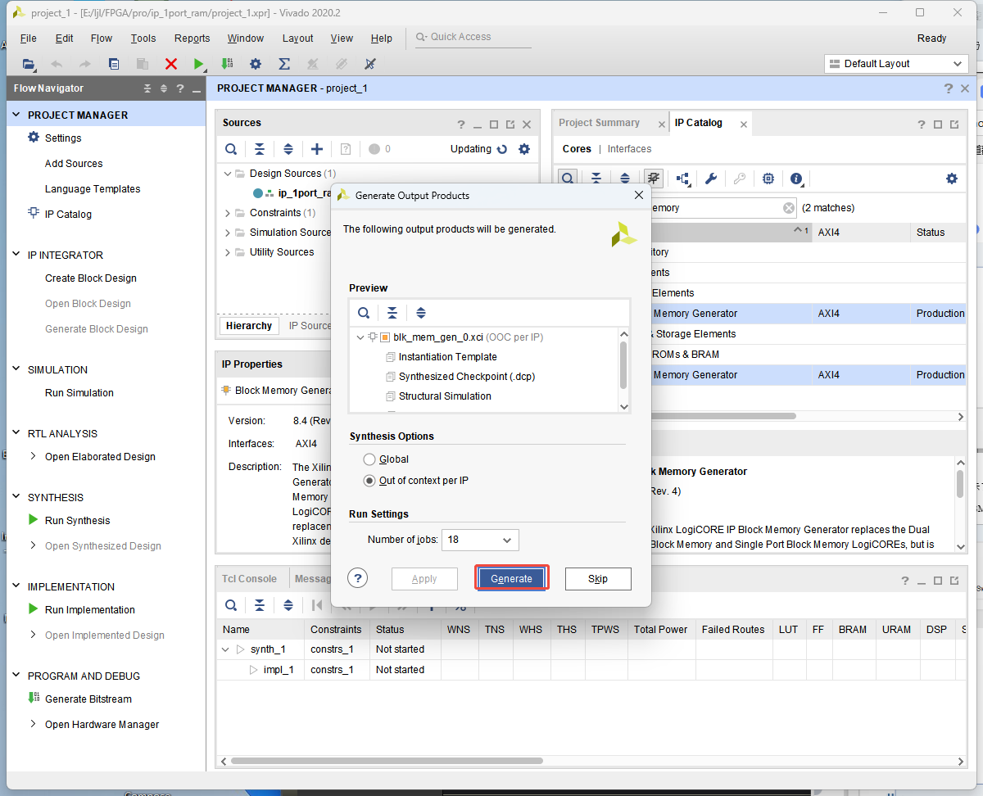This screenshot has width=983, height=796.
Task: Select Synthesized Checkpoint (.dcp) item
Action: 467,377
